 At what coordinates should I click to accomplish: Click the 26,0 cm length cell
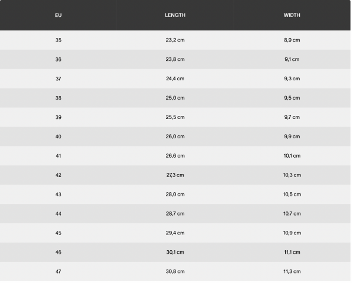(175, 137)
